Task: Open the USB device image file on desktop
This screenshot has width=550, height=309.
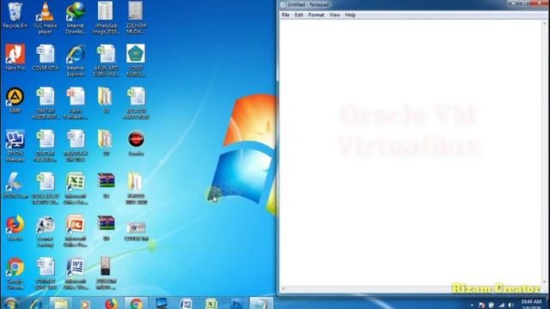Action: click(106, 274)
